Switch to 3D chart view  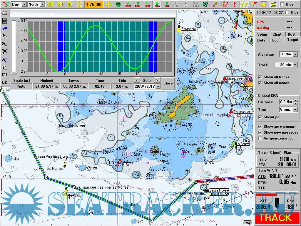(70, 4)
